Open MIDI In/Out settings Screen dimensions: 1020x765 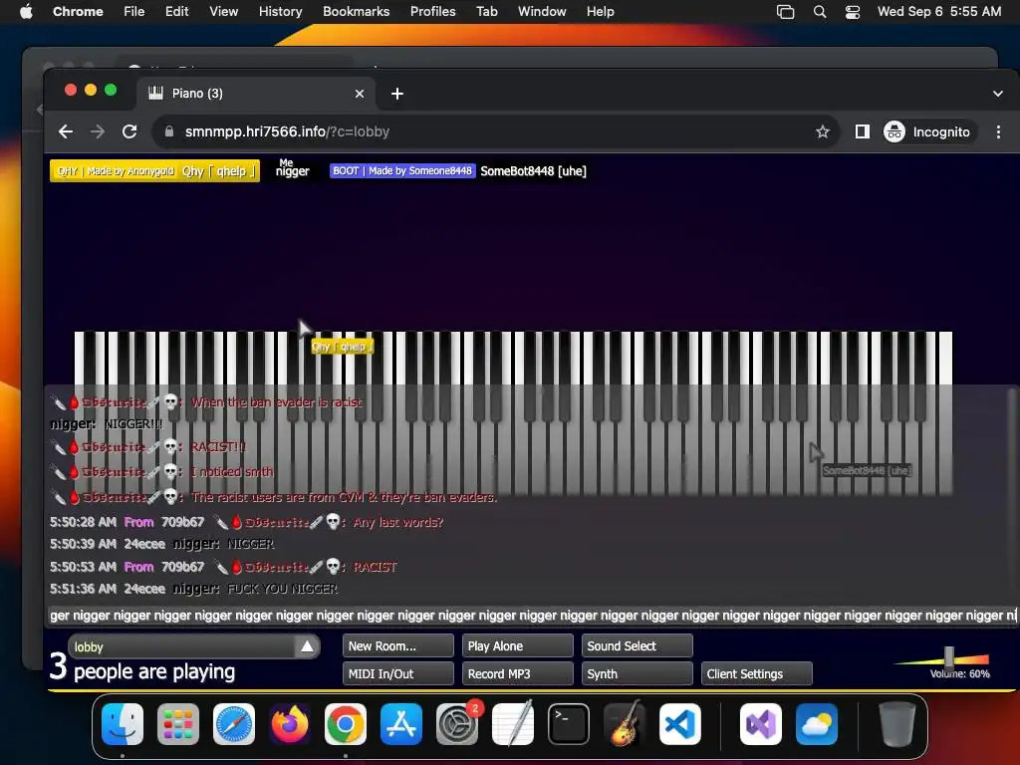[398, 674]
